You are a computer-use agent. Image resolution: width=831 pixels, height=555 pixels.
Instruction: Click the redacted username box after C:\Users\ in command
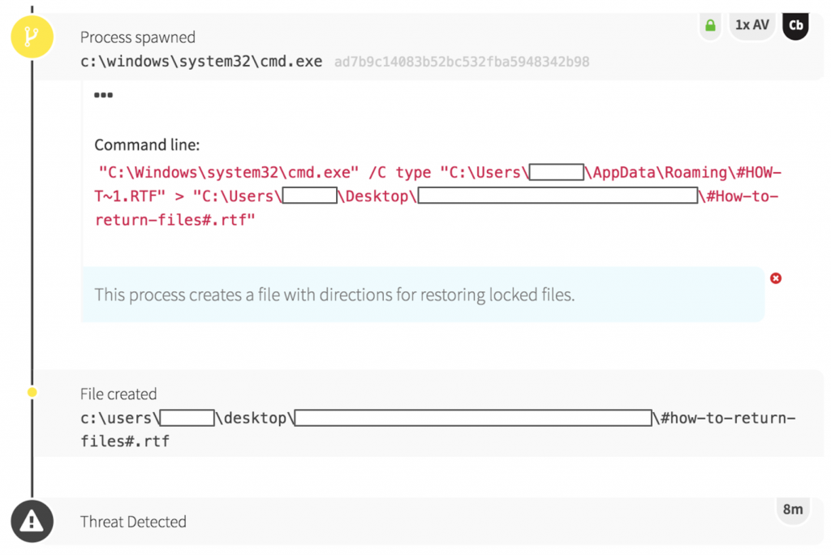(x=557, y=172)
